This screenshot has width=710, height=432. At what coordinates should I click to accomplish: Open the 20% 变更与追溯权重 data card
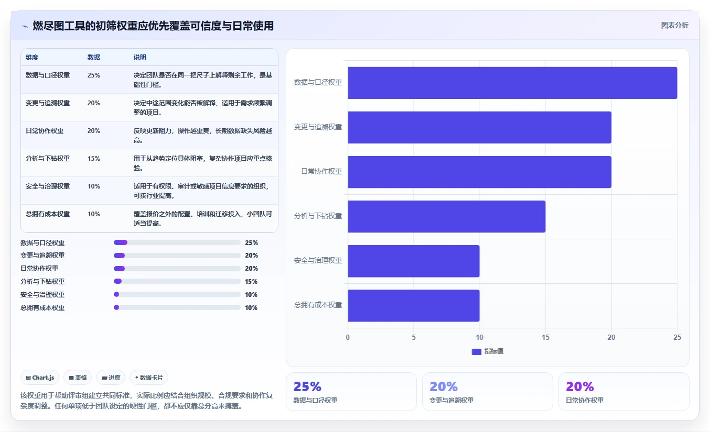pos(488,392)
